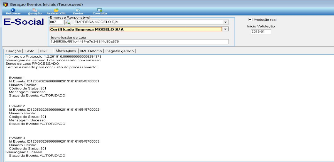
Task: Click Id Evento ending in 700003
Action: coord(54,141)
